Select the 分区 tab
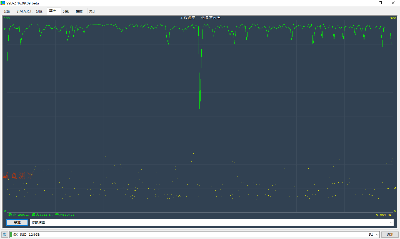The height and width of the screenshot is (239, 400). click(39, 11)
